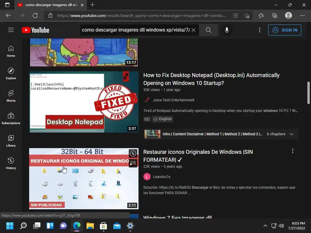Open 'How to Fix Desktop Notepad' title

click(211, 79)
